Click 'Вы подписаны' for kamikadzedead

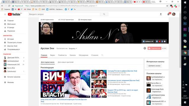(157, 79)
